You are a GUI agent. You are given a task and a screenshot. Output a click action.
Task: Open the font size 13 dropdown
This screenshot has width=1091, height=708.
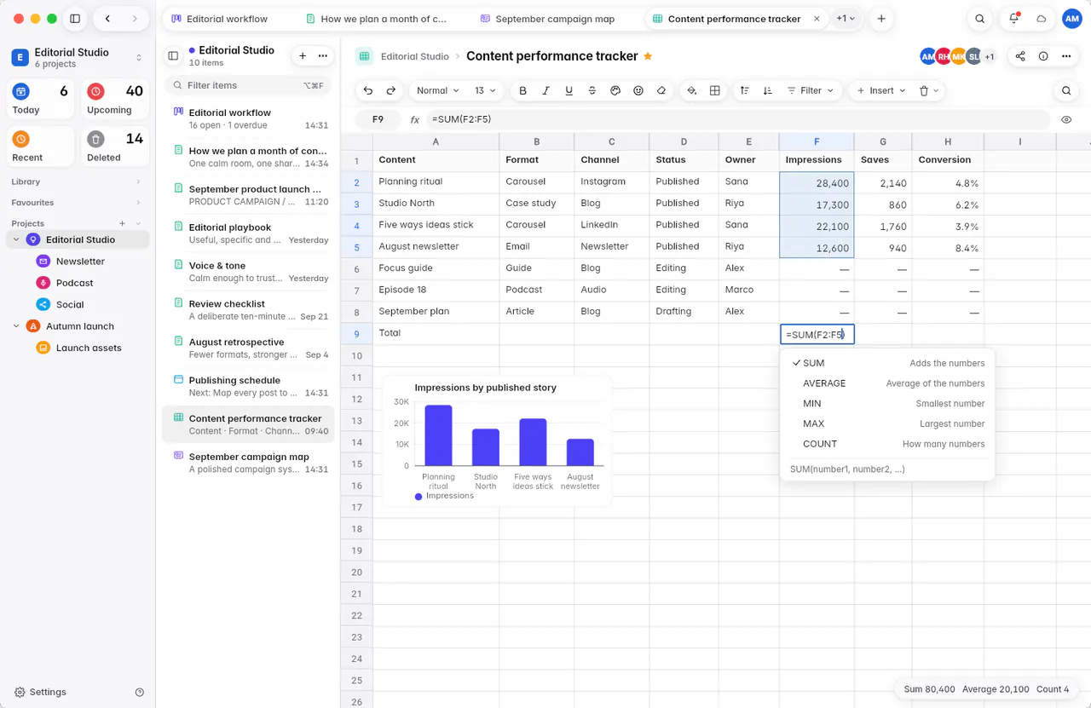click(485, 90)
